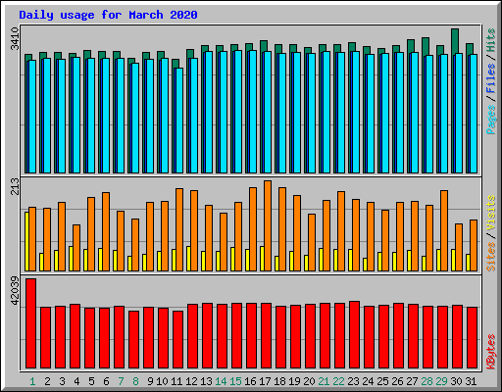This screenshot has width=502, height=392.
Task: Click the orange sites bar for day 20
Action: coord(312,242)
